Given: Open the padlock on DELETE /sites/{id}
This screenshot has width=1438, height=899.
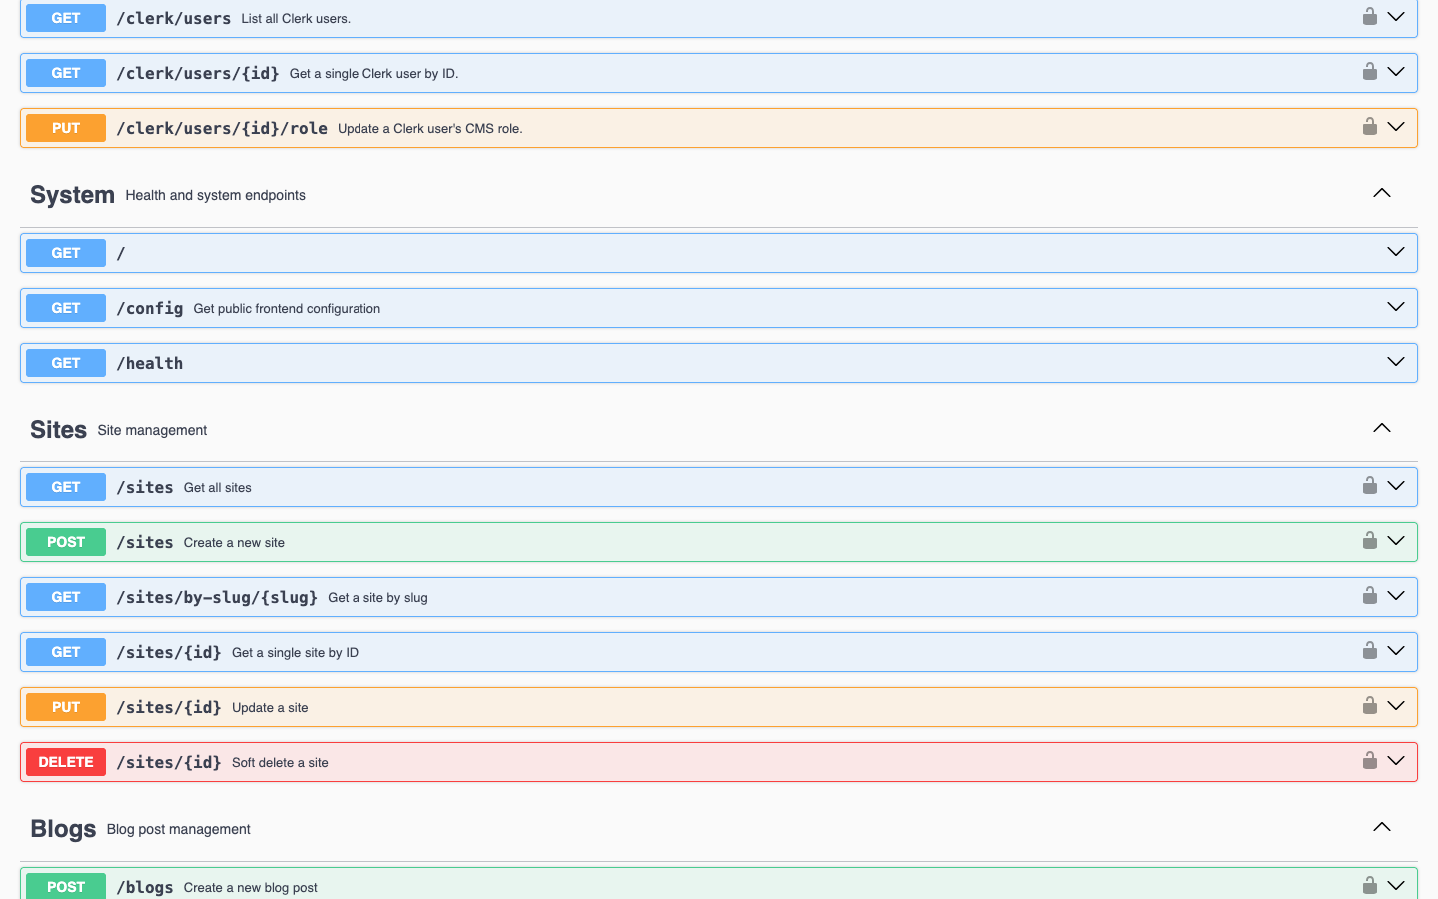Looking at the screenshot, I should tap(1369, 760).
